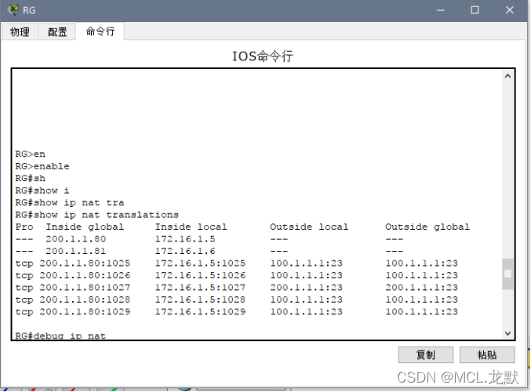531x392 pixels.
Task: Click the 'IOS命令行' heading
Action: [x=263, y=56]
